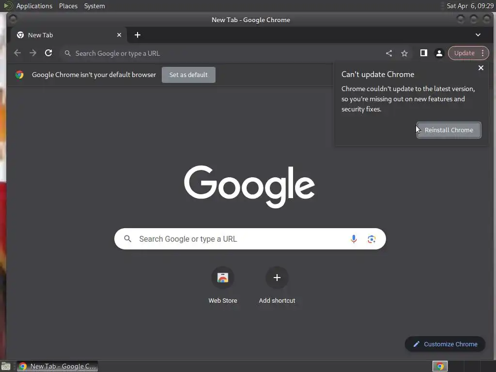Click the New Tab - Google Chrome taskbar entry

(x=57, y=366)
